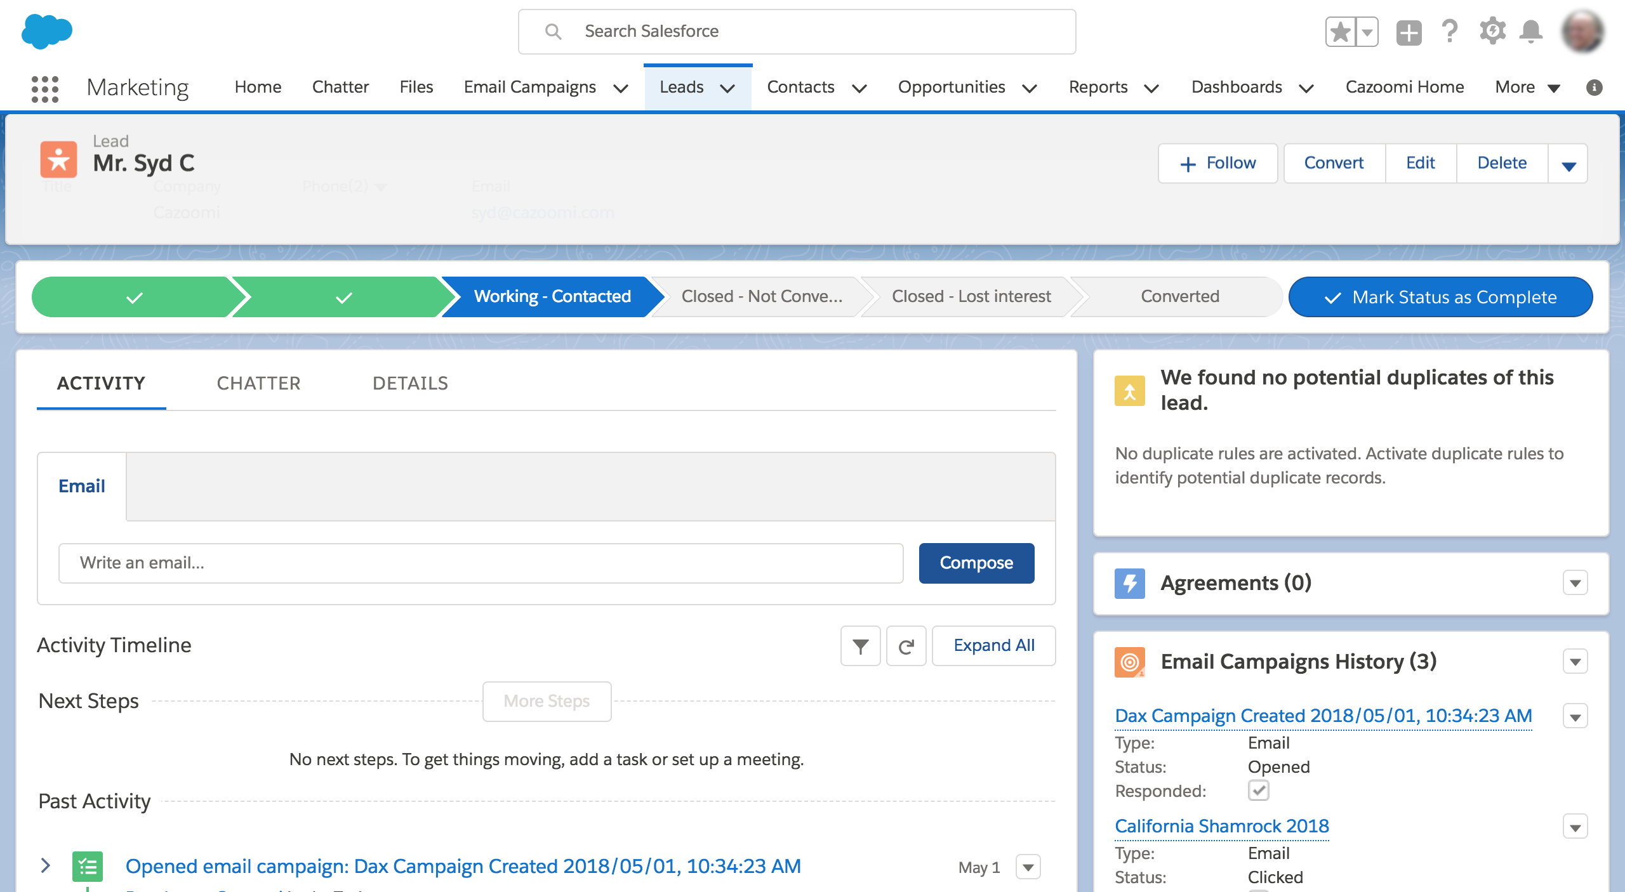
Task: Refresh the Activity Timeline
Action: (x=906, y=646)
